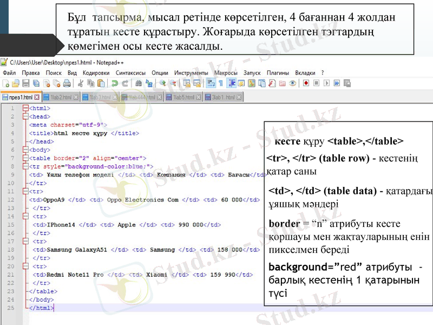
Task: Close the npes1.html tab
Action: [37, 97]
